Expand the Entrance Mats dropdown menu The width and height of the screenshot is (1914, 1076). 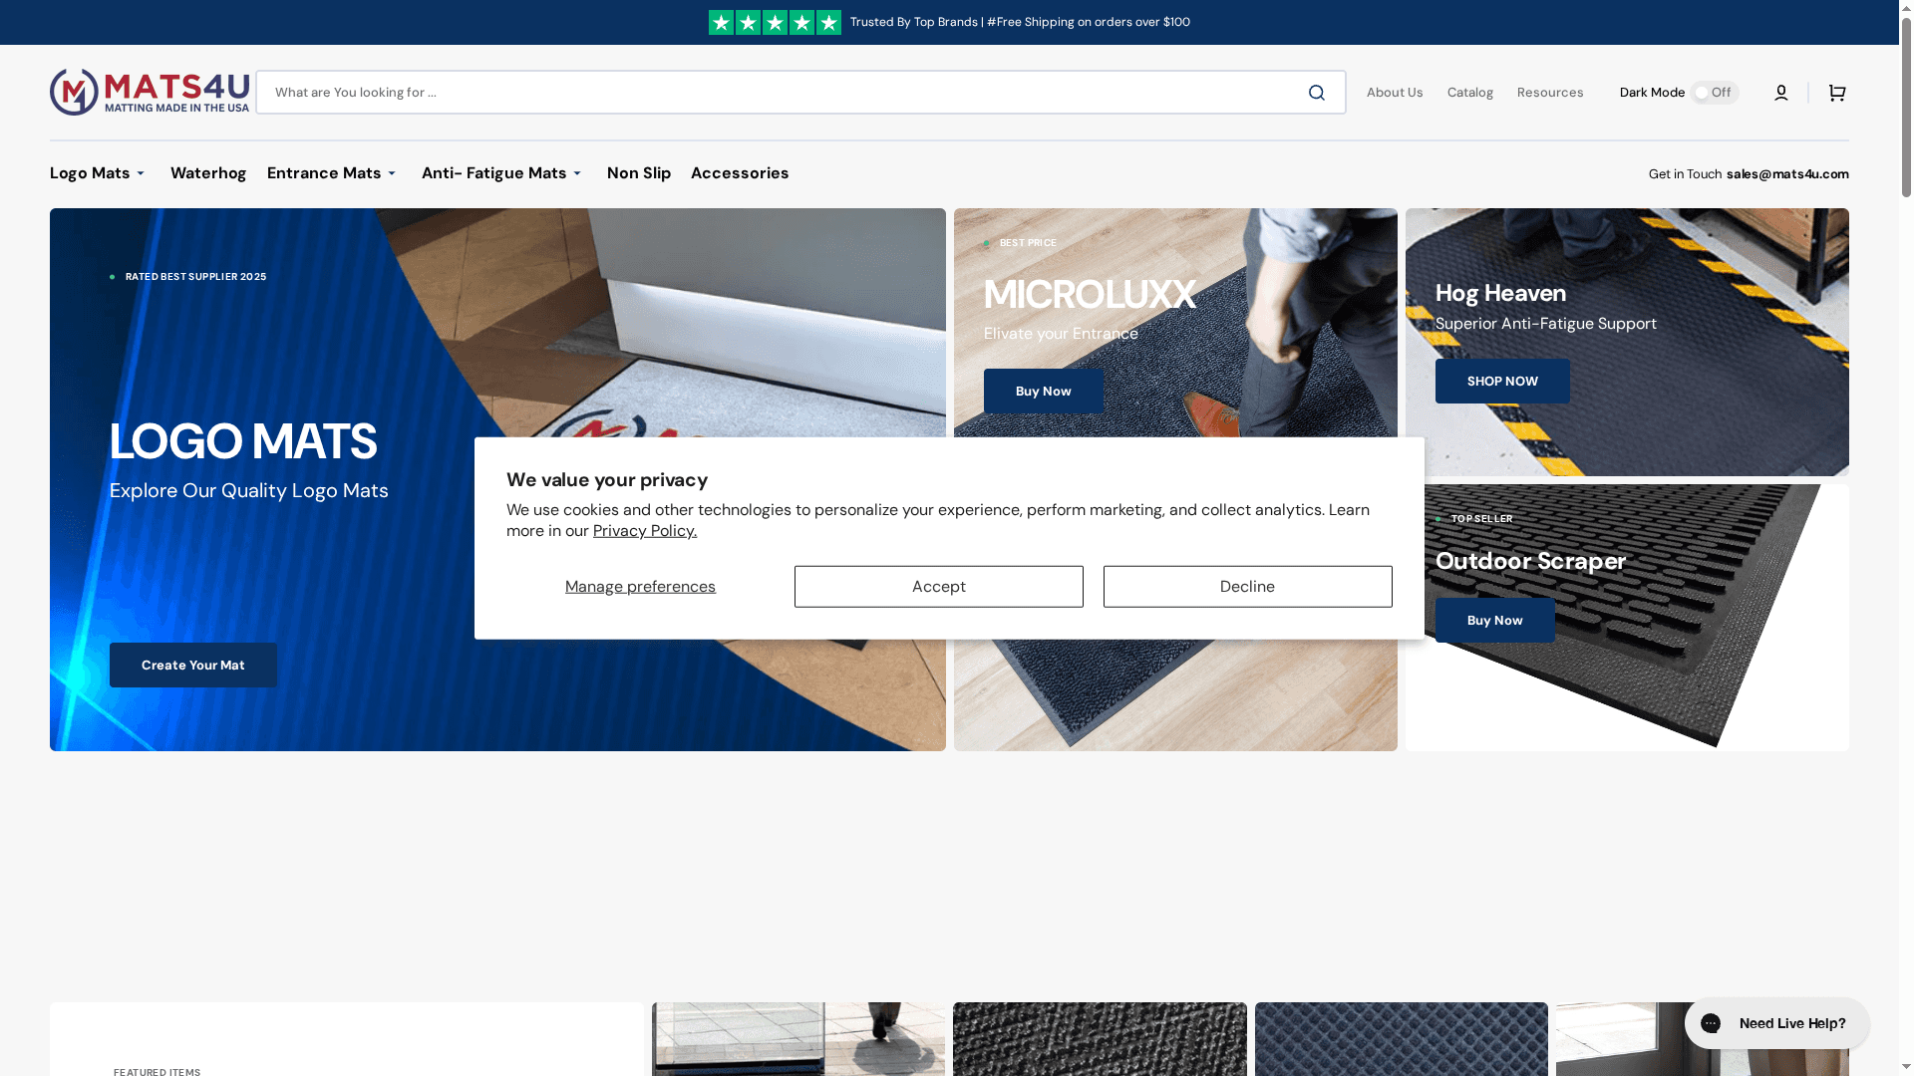(x=332, y=173)
